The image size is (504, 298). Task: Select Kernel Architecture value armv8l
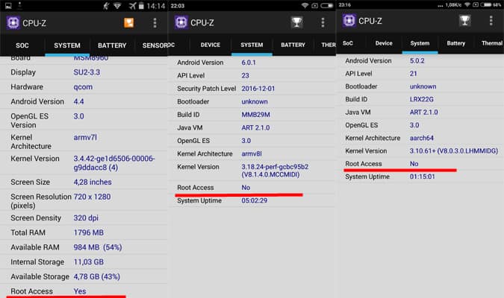pyautogui.click(x=252, y=153)
